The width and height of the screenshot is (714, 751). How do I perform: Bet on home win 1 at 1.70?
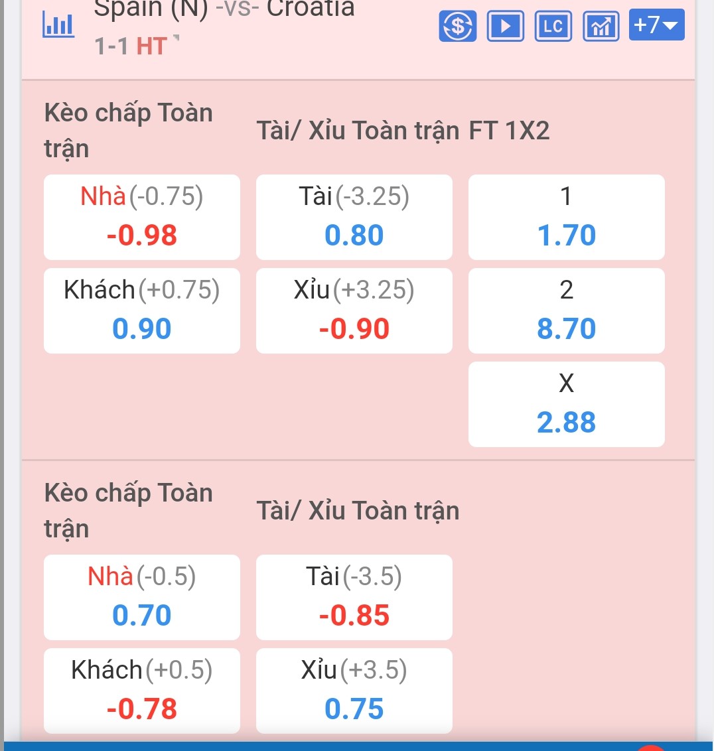tap(567, 218)
